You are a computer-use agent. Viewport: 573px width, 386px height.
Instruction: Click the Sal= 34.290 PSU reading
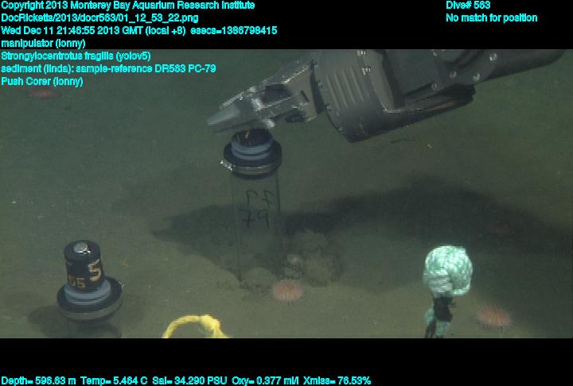189,381
